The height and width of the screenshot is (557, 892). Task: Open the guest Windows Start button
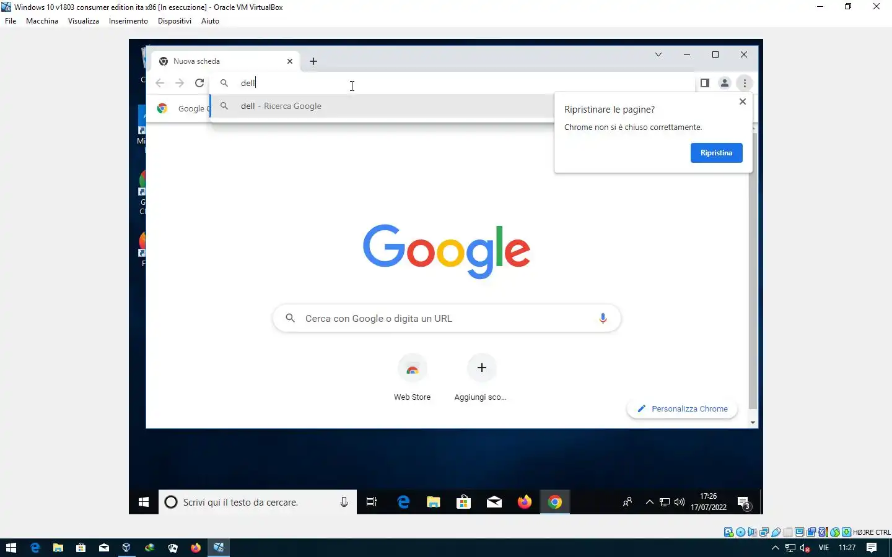(x=144, y=502)
